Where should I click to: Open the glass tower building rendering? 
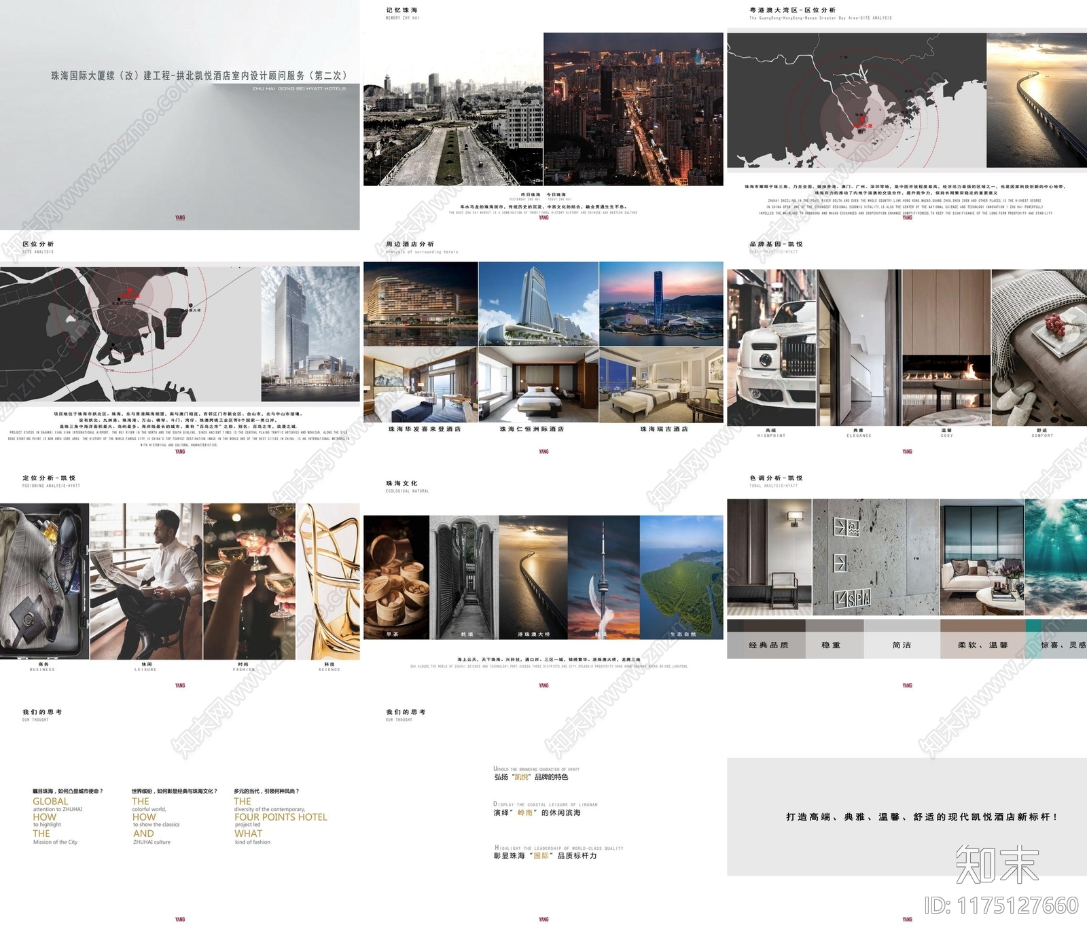click(310, 334)
